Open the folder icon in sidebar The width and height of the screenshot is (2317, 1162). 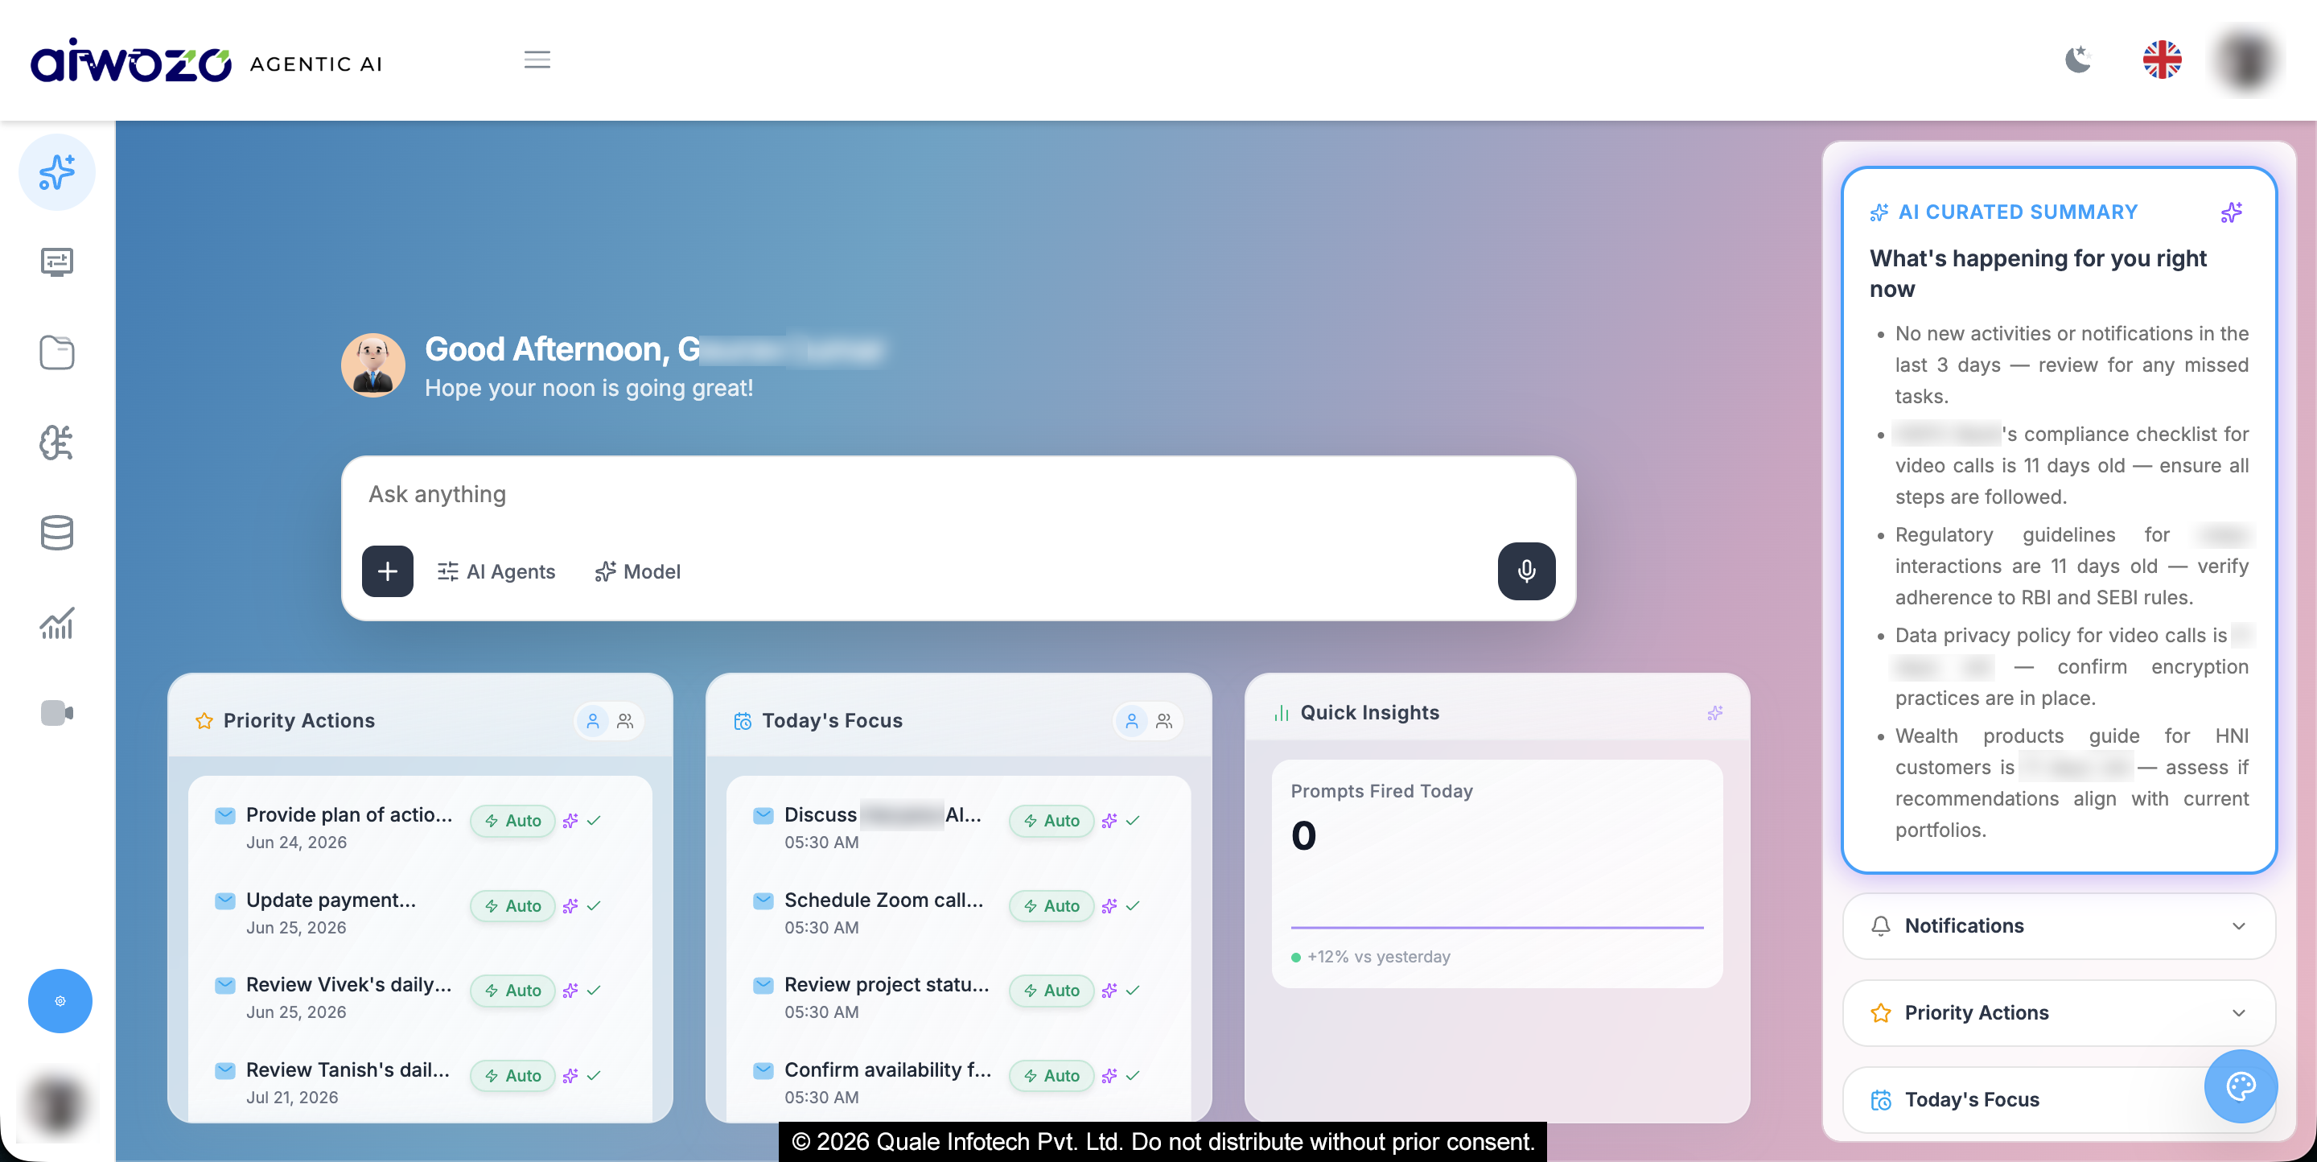point(56,352)
